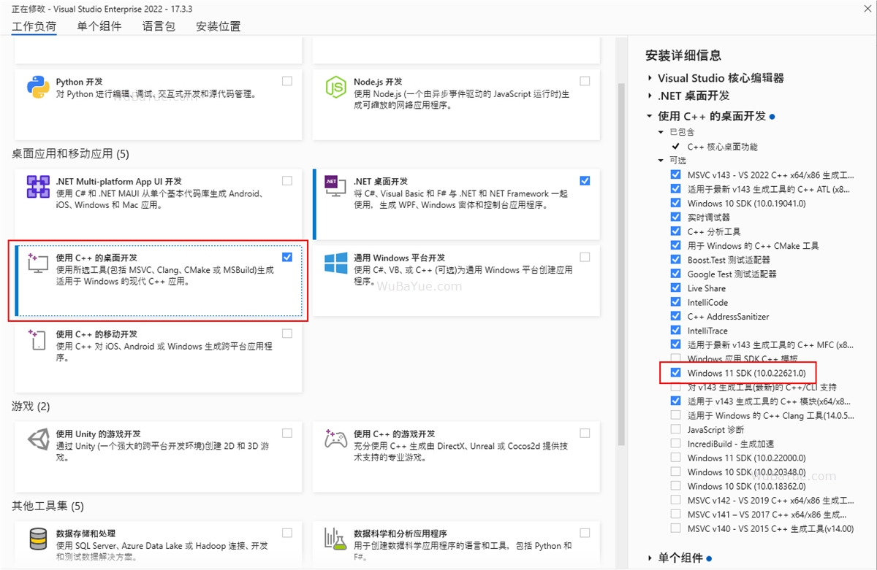This screenshot has width=877, height=570.
Task: Uncheck the 实时调试器 option
Action: tap(675, 217)
